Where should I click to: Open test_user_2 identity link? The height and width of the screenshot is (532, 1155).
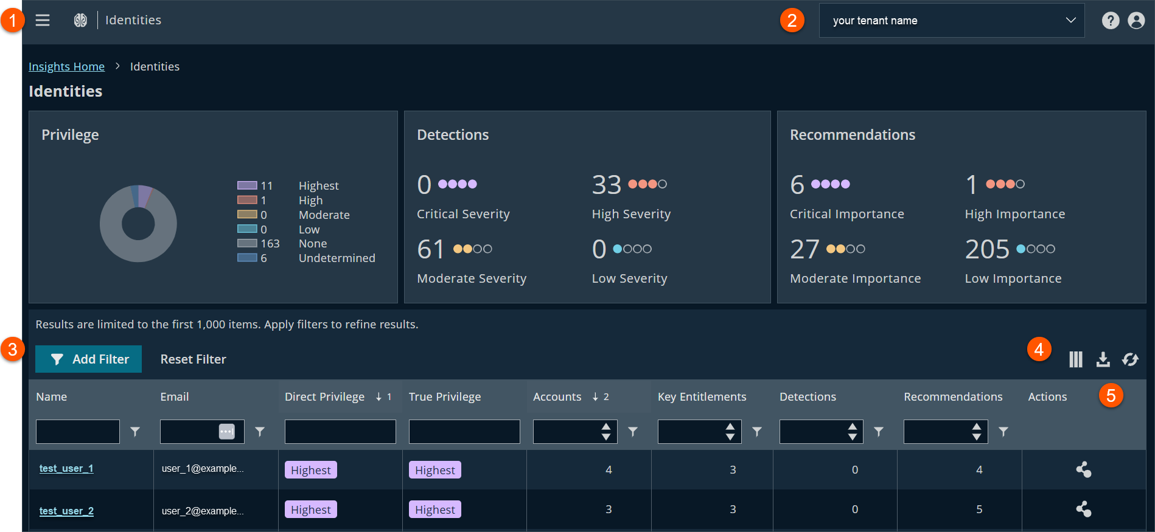pos(66,511)
